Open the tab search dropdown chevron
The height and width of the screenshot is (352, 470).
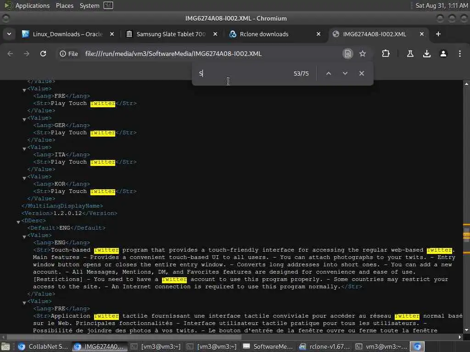pos(9,34)
